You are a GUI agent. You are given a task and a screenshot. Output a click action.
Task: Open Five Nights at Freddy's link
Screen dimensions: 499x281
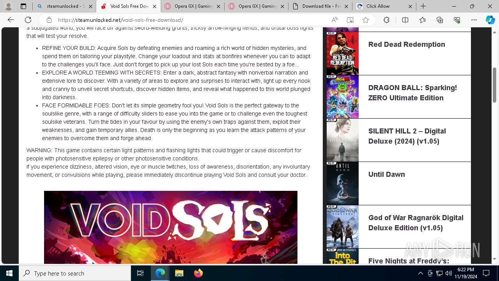[409, 260]
